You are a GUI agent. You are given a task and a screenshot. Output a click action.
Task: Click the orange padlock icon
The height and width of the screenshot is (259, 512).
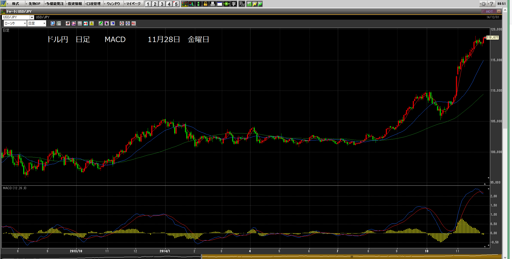pos(205,4)
